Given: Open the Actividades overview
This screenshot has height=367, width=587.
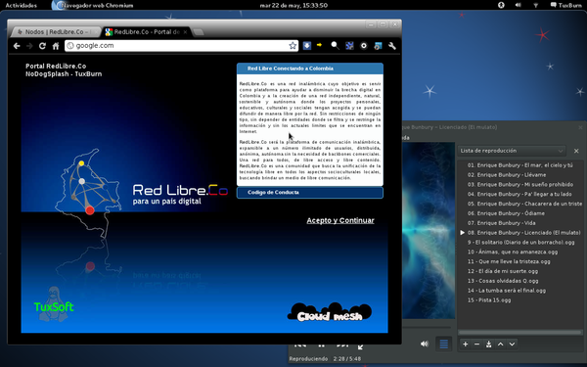Looking at the screenshot, I should (21, 5).
